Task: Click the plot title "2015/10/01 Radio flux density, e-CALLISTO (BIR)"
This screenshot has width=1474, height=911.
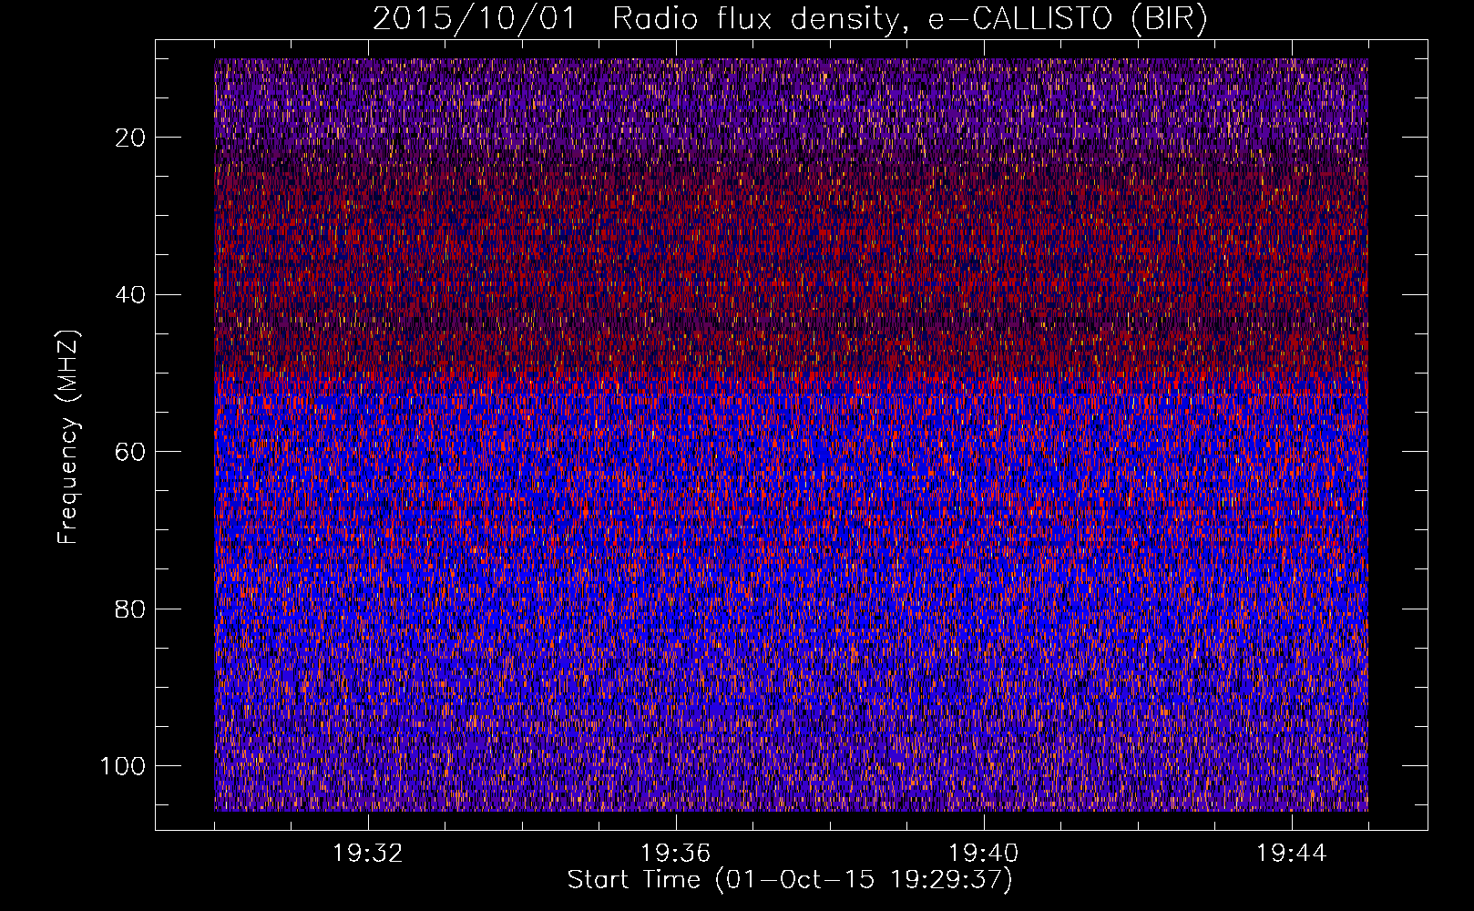Action: coord(790,19)
